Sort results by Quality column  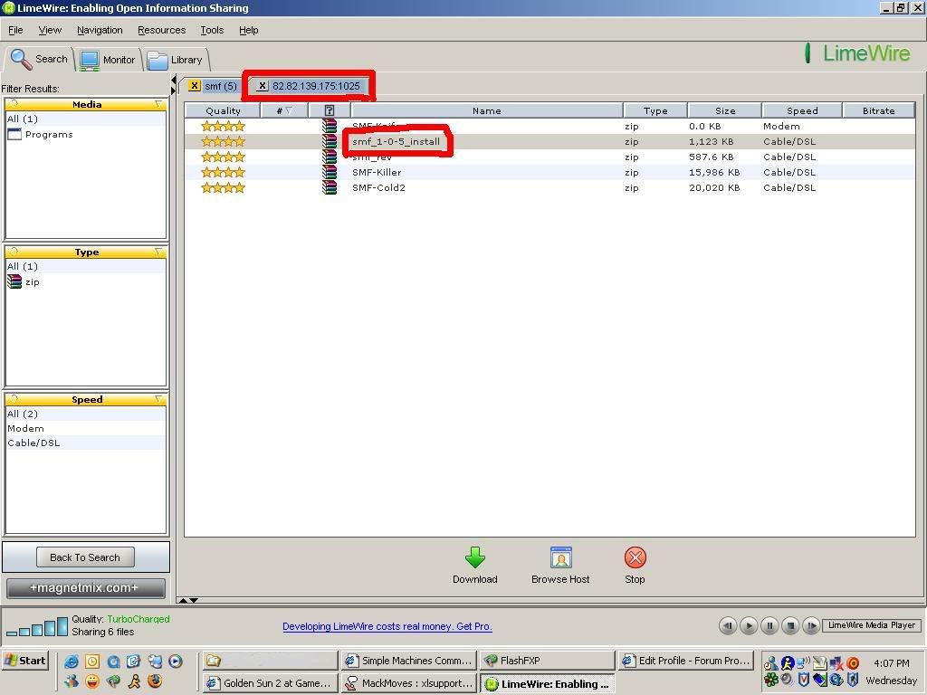pyautogui.click(x=223, y=110)
